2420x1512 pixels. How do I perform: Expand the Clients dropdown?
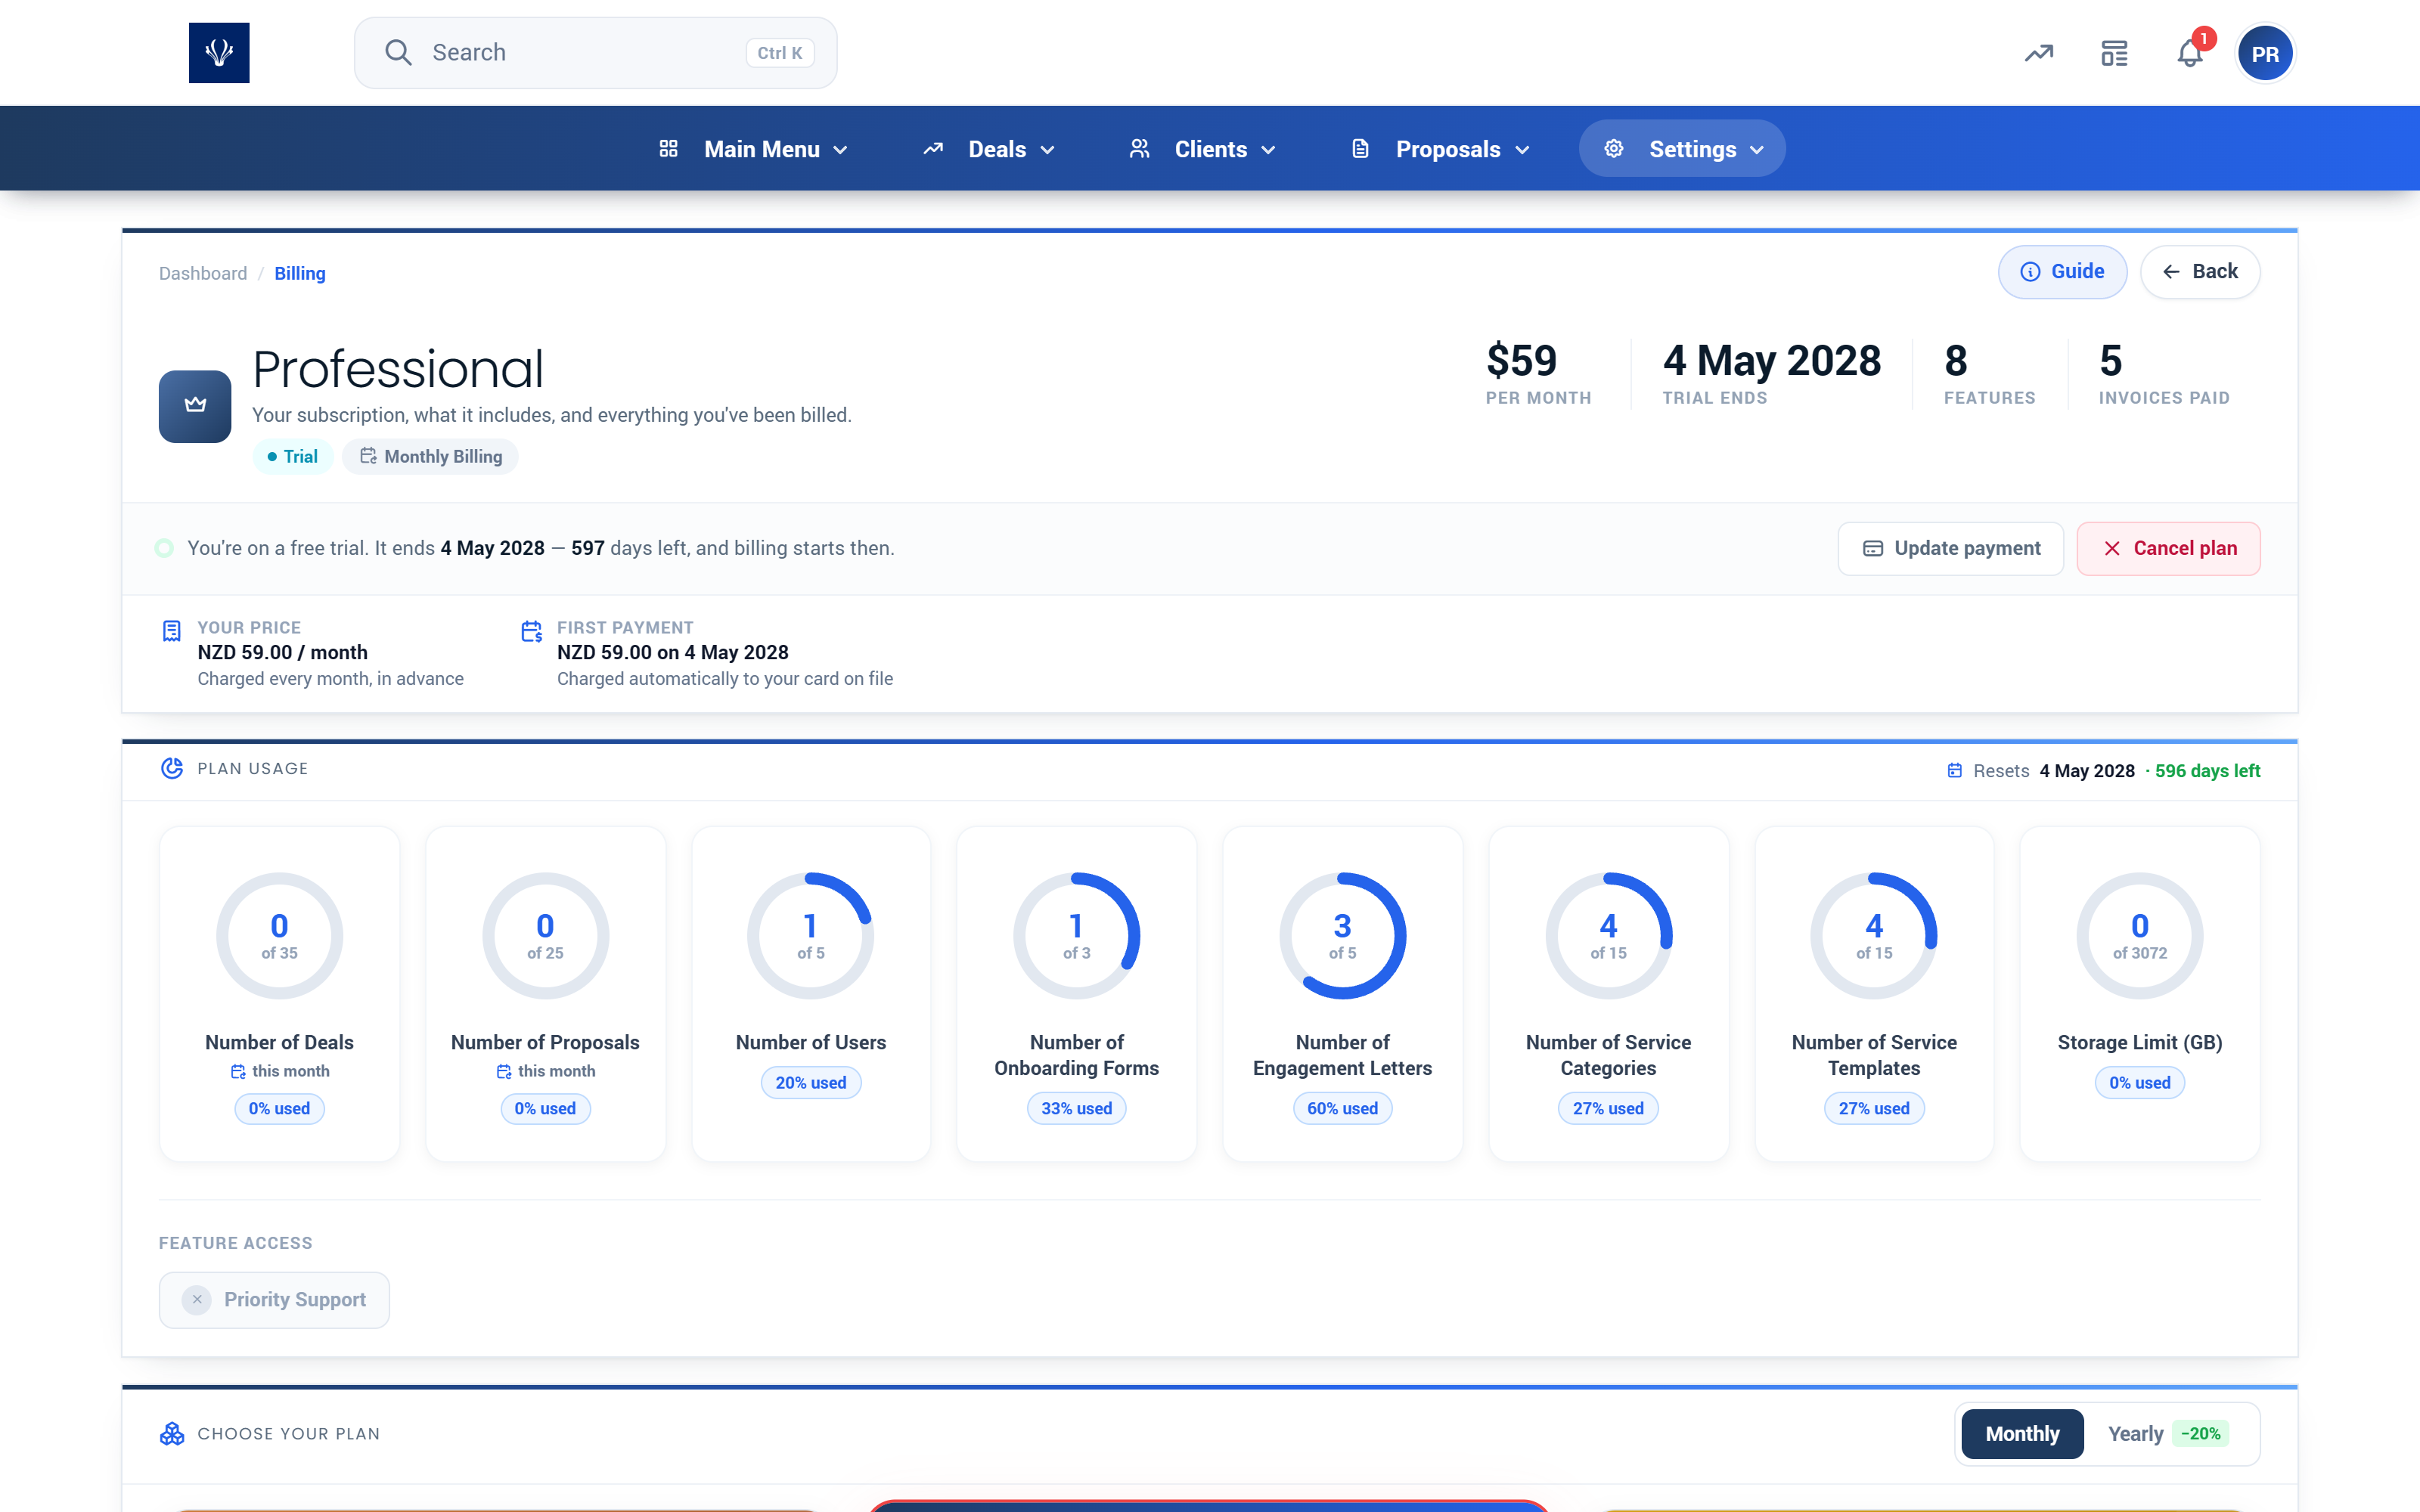point(1203,149)
